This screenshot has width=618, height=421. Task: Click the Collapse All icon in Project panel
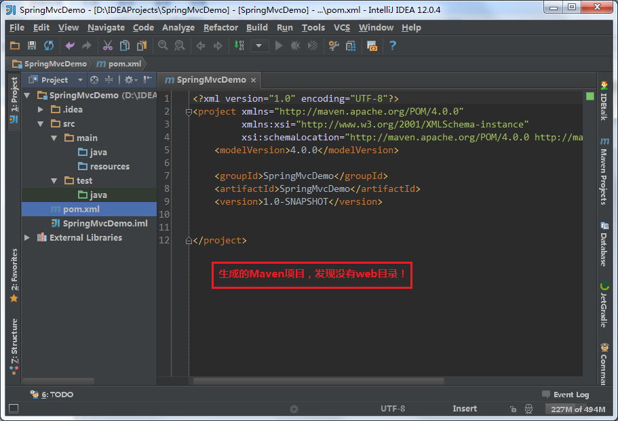109,80
